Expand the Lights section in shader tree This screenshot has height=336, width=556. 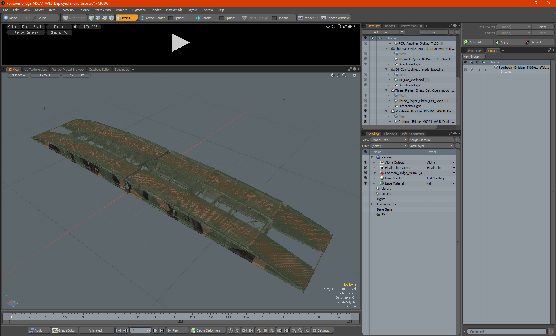(x=372, y=199)
